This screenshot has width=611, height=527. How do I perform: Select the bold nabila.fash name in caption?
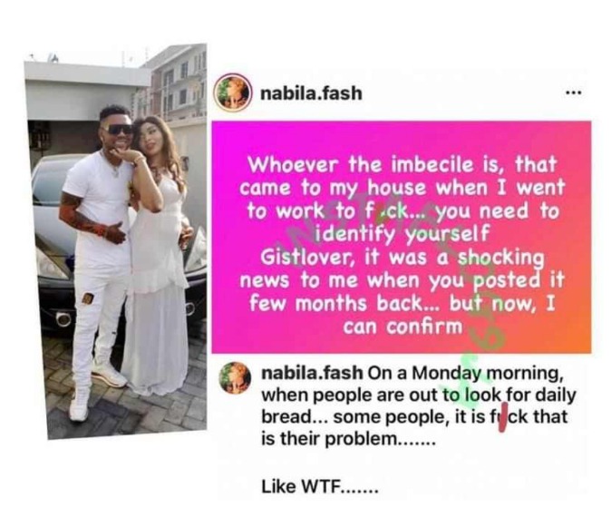(x=312, y=373)
